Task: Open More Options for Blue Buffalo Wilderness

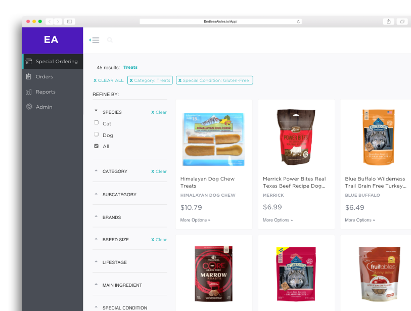Action: click(x=360, y=220)
